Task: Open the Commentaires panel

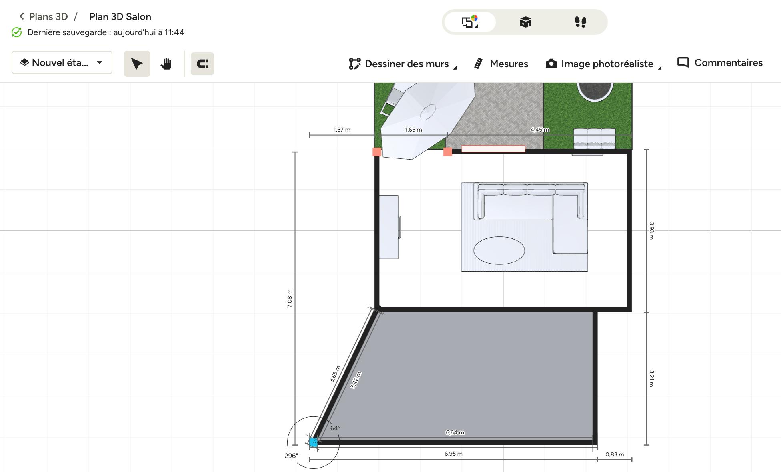Action: pos(720,63)
